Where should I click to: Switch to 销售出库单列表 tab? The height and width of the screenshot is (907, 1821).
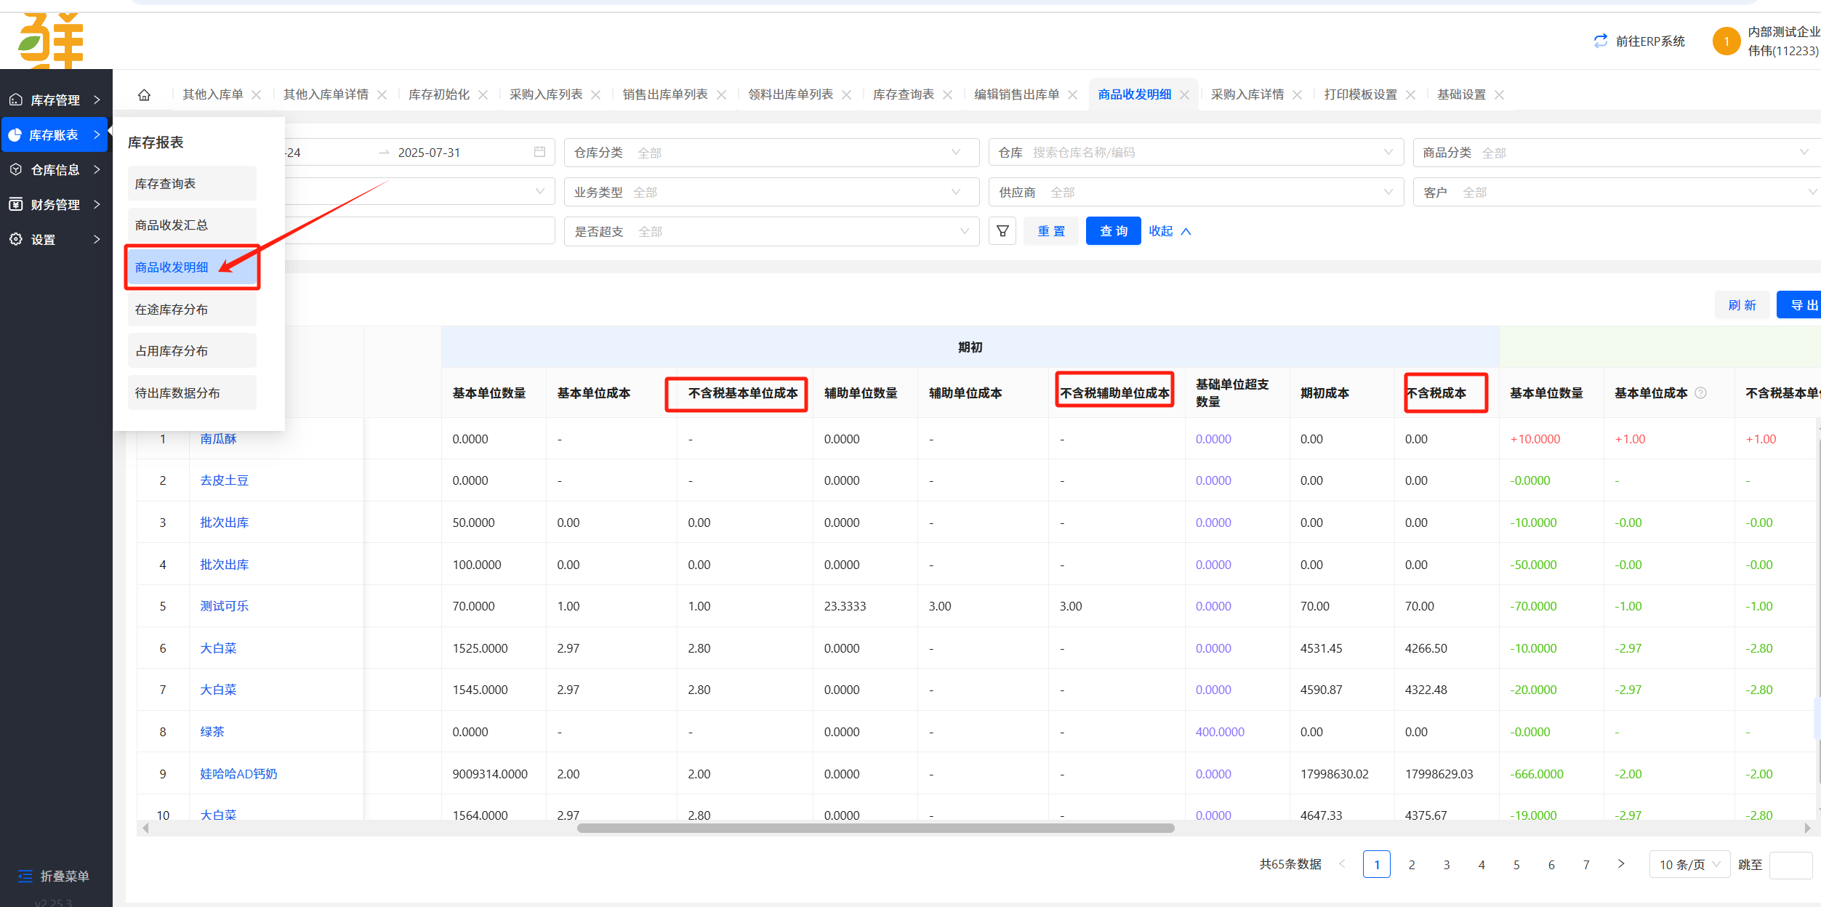[x=664, y=94]
